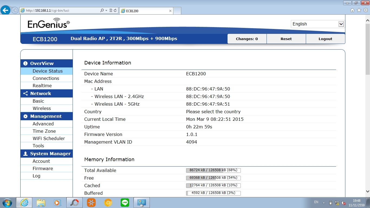370x208 pixels.
Task: Click the muted volume tray icon
Action: pyautogui.click(x=343, y=203)
